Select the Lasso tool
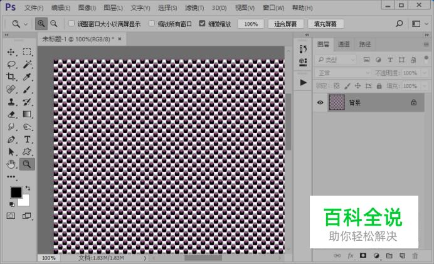 [11, 65]
